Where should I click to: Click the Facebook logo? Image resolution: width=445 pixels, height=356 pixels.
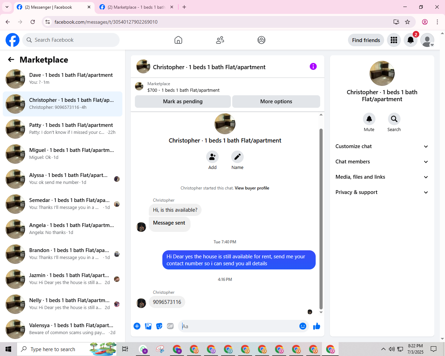point(13,40)
